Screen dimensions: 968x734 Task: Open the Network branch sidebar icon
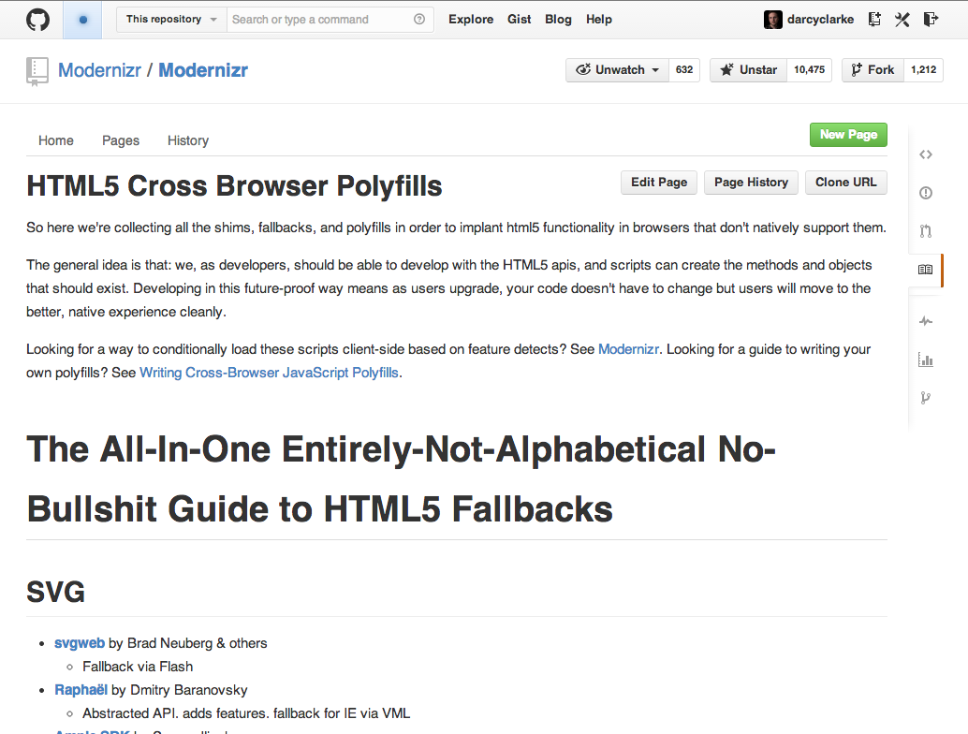(925, 398)
